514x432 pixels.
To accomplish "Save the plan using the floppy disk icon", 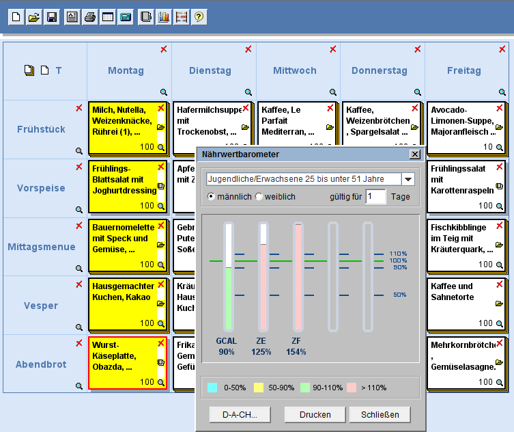I will pos(51,17).
